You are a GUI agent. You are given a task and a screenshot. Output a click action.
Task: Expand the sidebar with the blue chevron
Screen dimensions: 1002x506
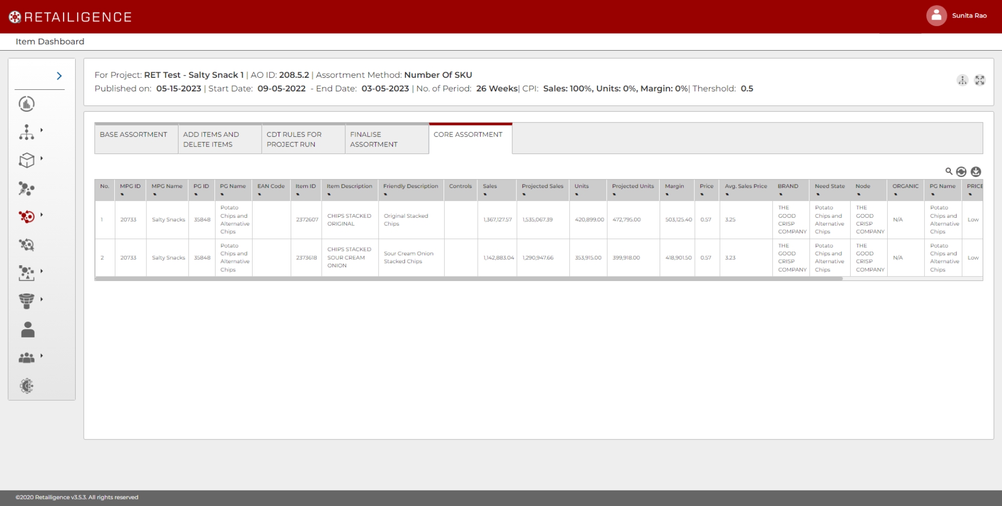tap(59, 76)
